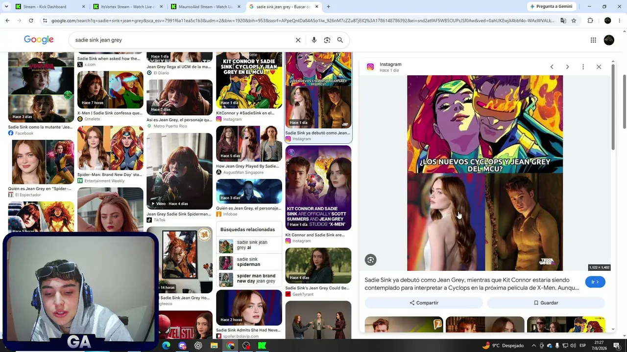Save the image with the Guardar button
Image resolution: width=627 pixels, height=352 pixels.
[546, 303]
